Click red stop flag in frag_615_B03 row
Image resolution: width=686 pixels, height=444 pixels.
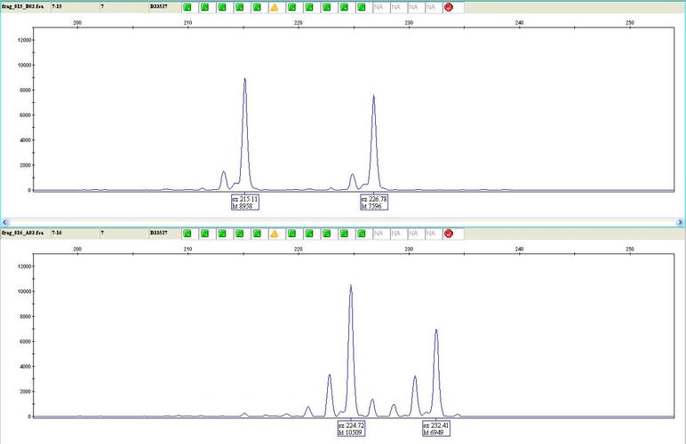point(449,7)
